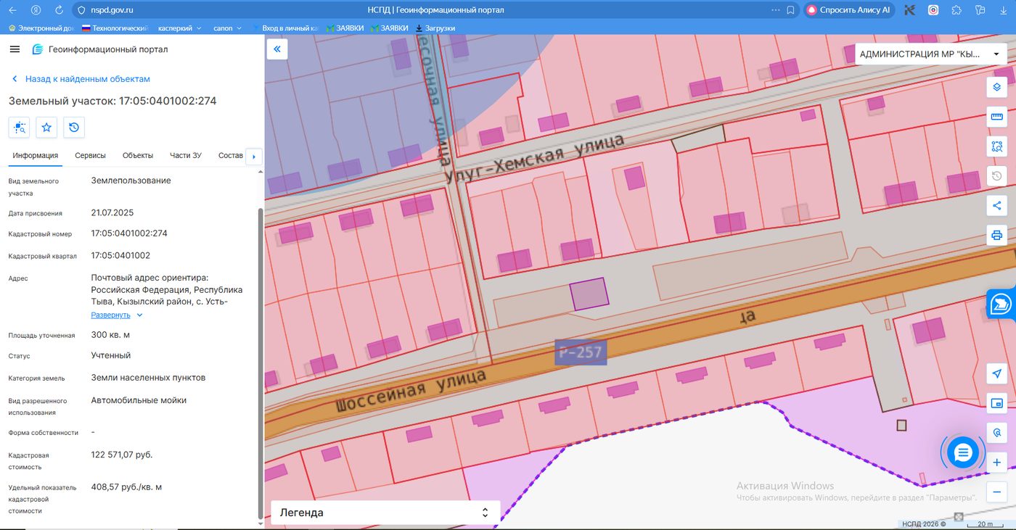Open the Yandex home button

coord(36,10)
